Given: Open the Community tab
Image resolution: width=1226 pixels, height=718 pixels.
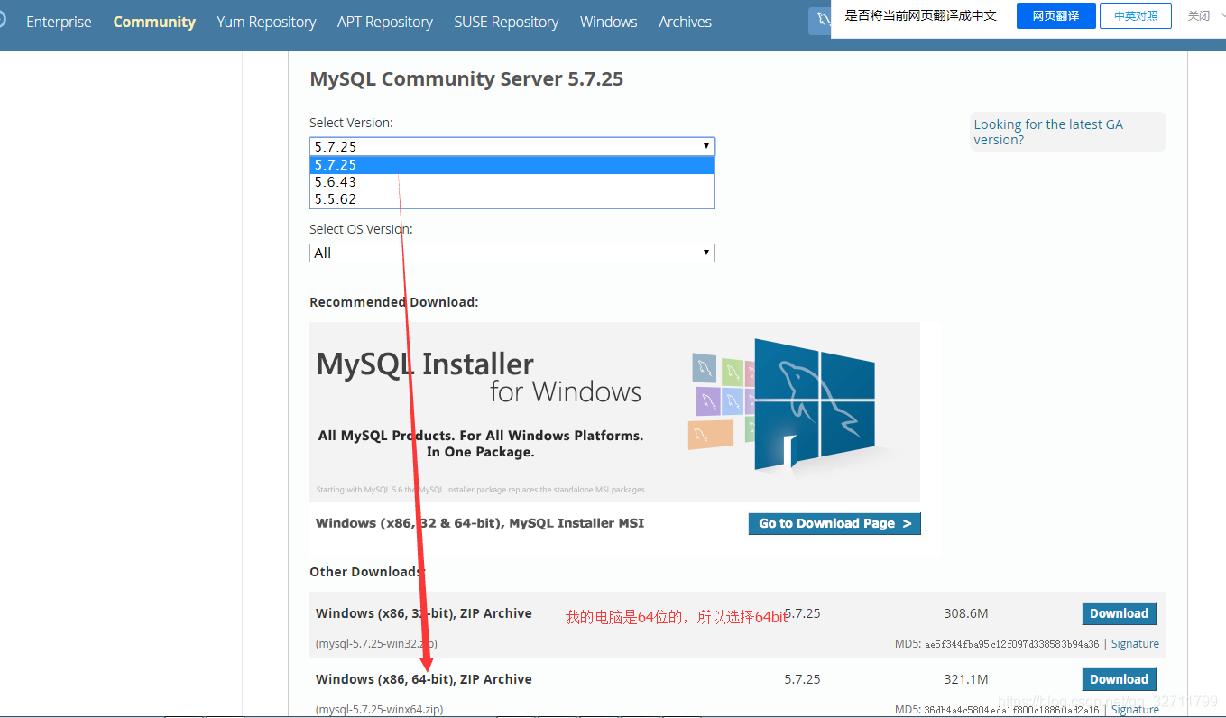Looking at the screenshot, I should tap(154, 22).
